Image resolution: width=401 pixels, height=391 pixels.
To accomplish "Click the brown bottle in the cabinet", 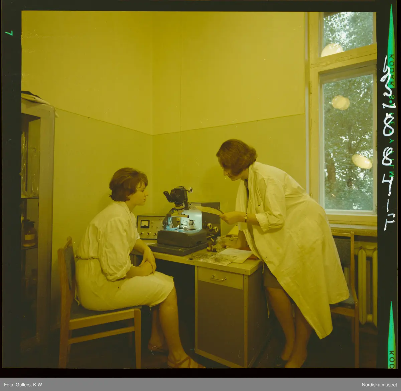I will tap(30, 234).
